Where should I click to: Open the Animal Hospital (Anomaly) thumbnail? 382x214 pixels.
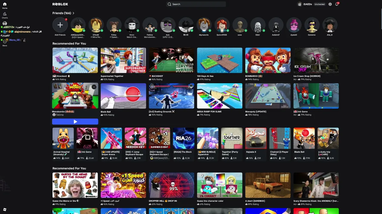click(63, 138)
